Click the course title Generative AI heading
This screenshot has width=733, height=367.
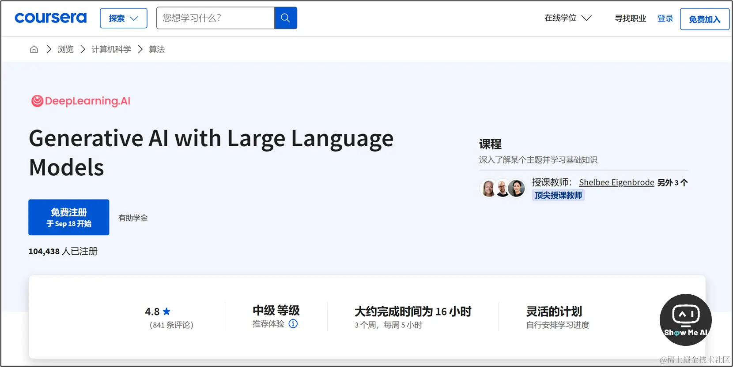tap(211, 152)
